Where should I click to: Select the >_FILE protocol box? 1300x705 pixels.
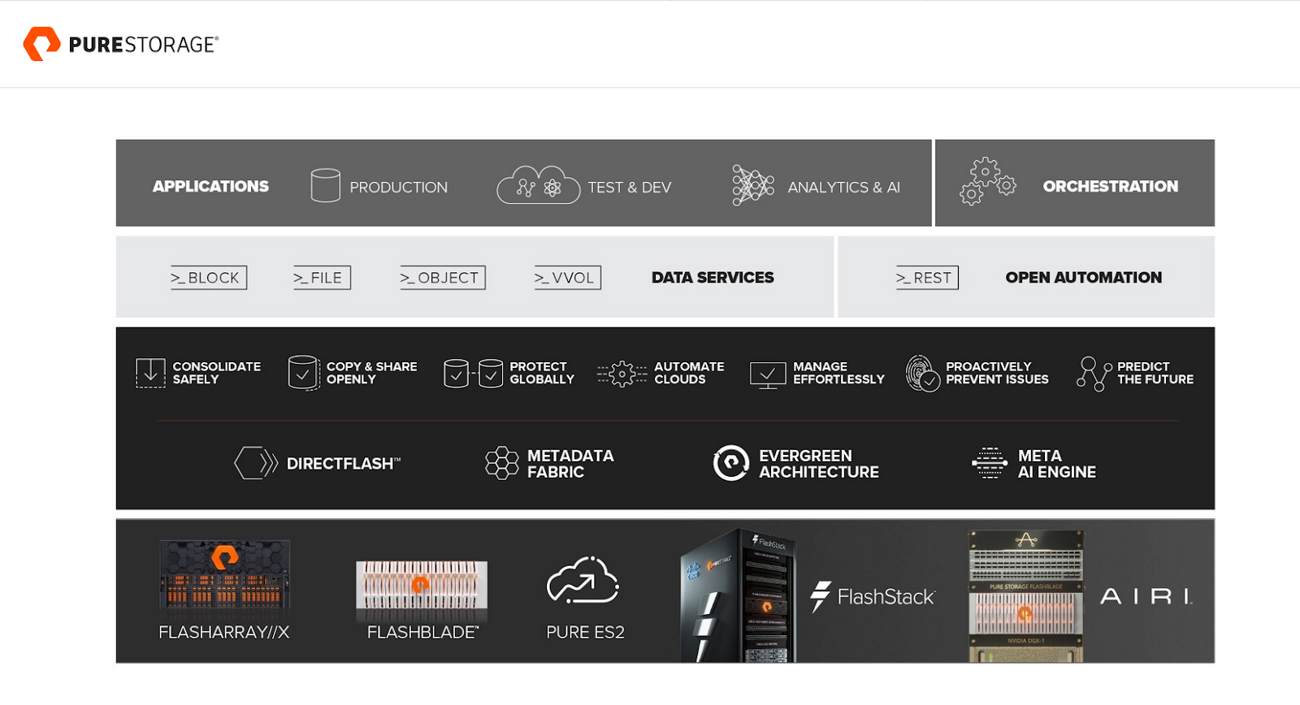(x=322, y=278)
